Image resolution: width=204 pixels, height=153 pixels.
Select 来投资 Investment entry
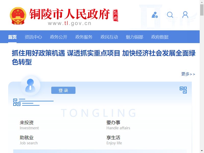coord(29,125)
